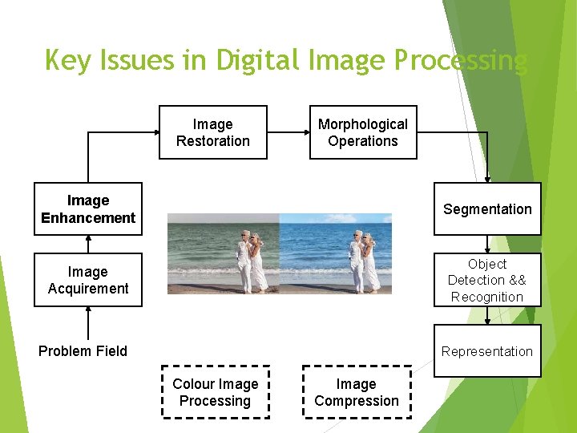Screen dimensions: 577x433
Task: Click the slide title 'Key Issues in Digital Image Processing'
Action: [286, 60]
